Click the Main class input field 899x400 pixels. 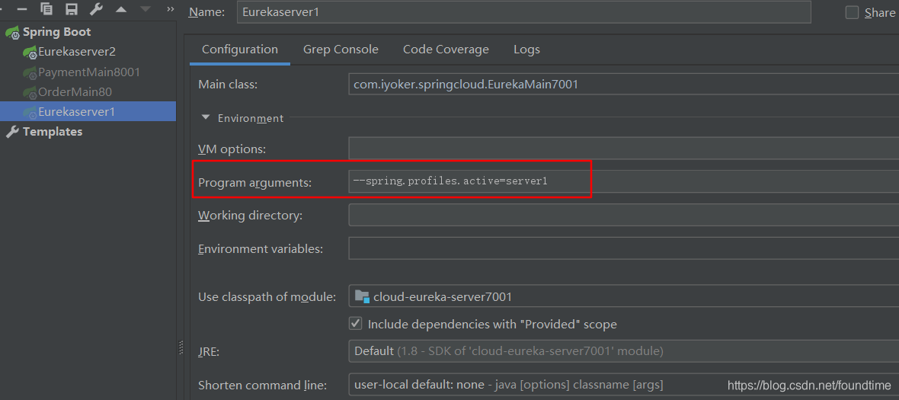click(623, 84)
